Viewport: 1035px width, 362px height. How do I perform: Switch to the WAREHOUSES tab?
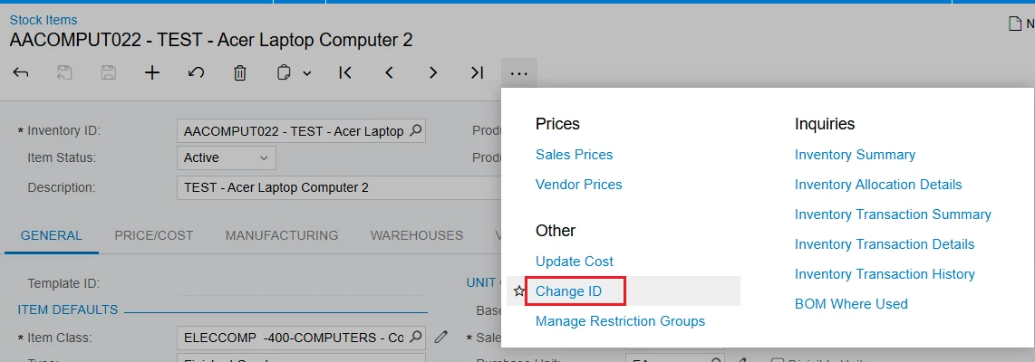click(x=417, y=235)
